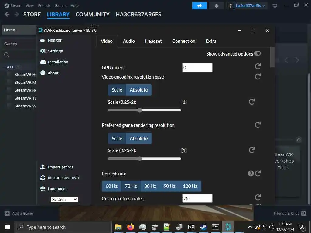This screenshot has height=233, width=311.
Task: Click Restart SteamVR in ALVR sidebar
Action: [x=60, y=178]
